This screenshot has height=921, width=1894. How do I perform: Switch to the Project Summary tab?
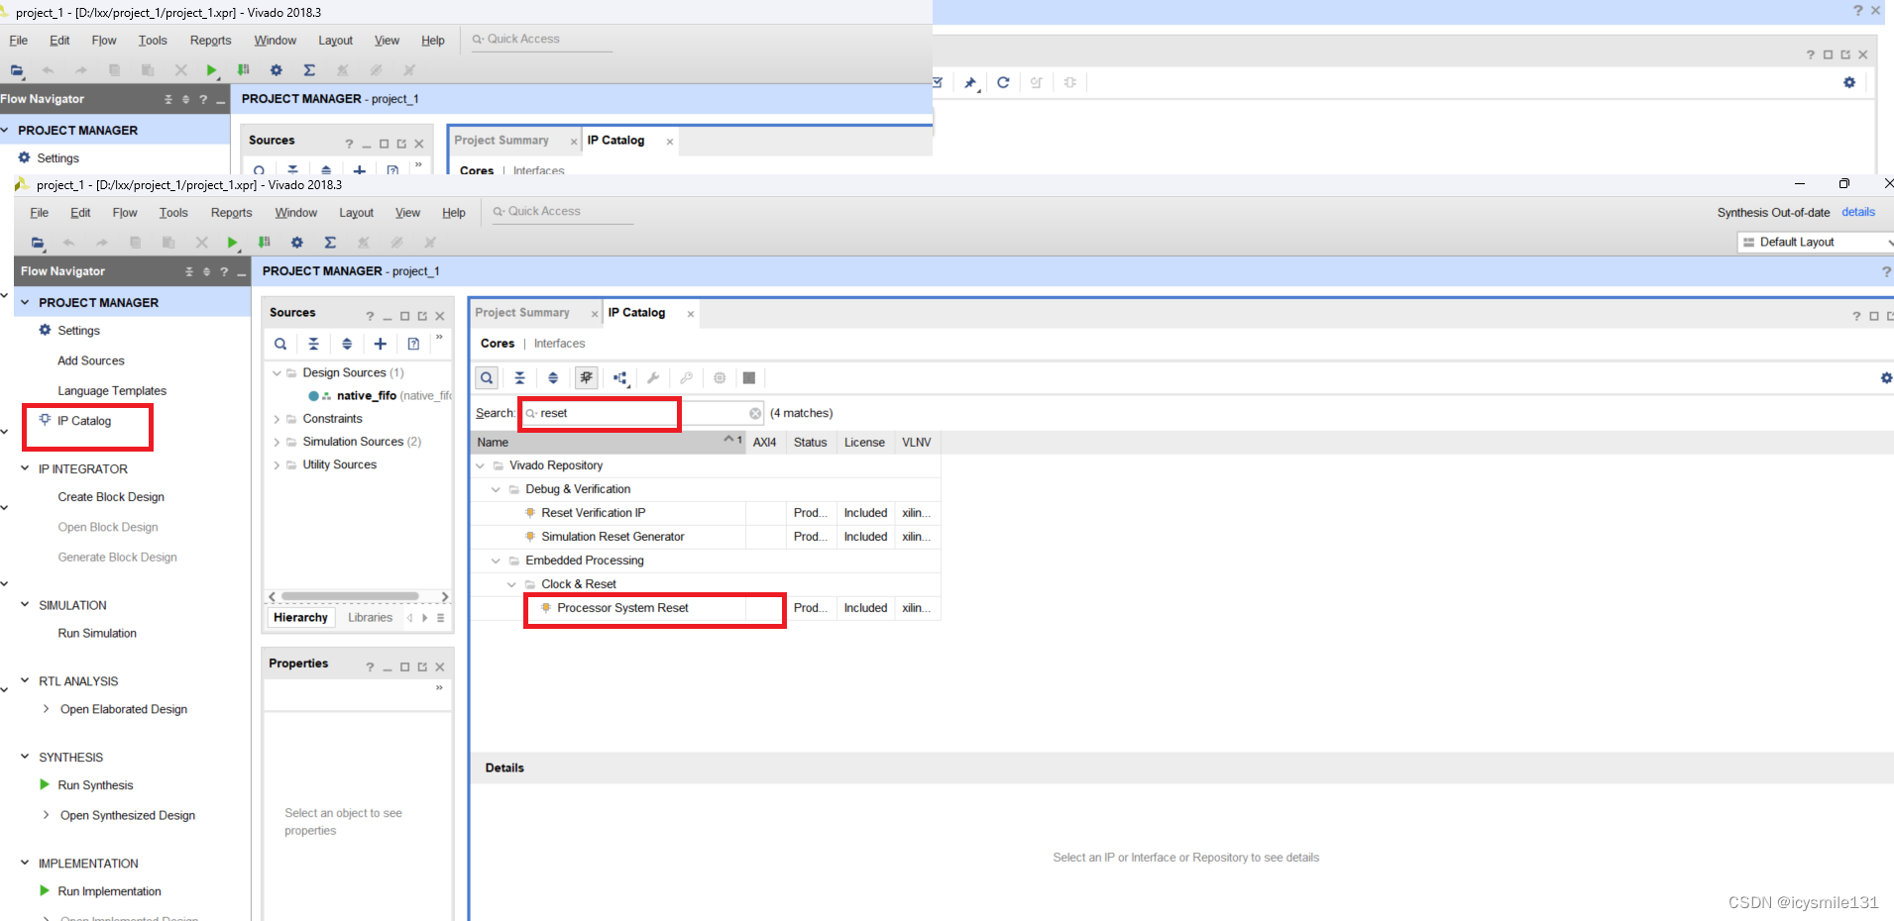522,313
